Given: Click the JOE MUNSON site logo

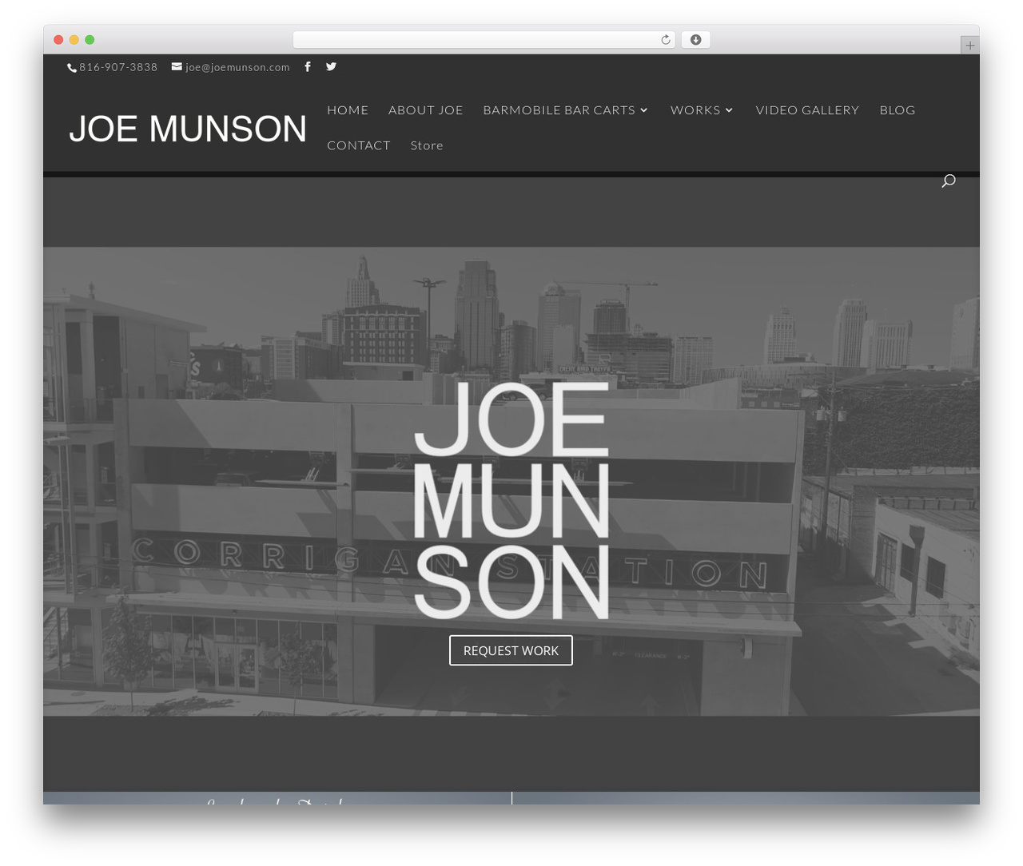Looking at the screenshot, I should (188, 129).
